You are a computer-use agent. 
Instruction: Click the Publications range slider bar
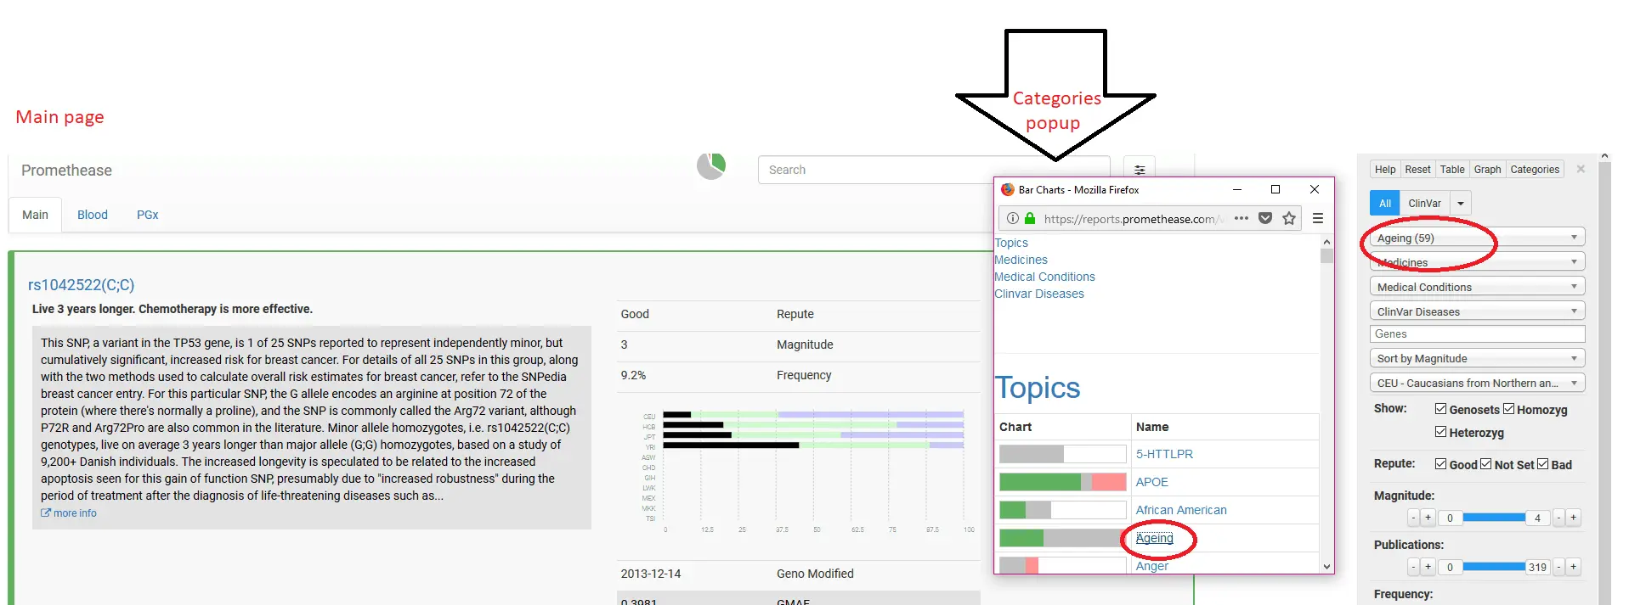[x=1494, y=566]
